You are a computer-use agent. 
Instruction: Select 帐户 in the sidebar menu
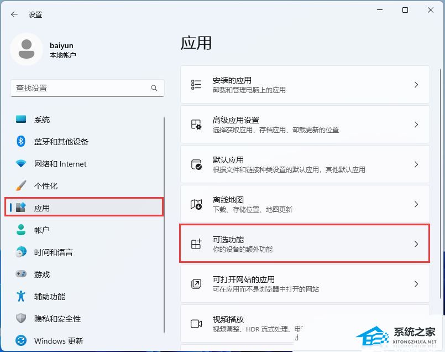(x=42, y=230)
